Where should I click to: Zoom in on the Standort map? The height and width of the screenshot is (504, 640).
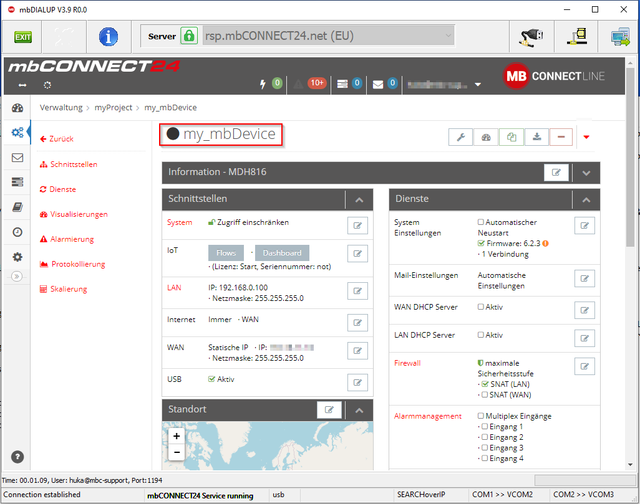tap(177, 436)
